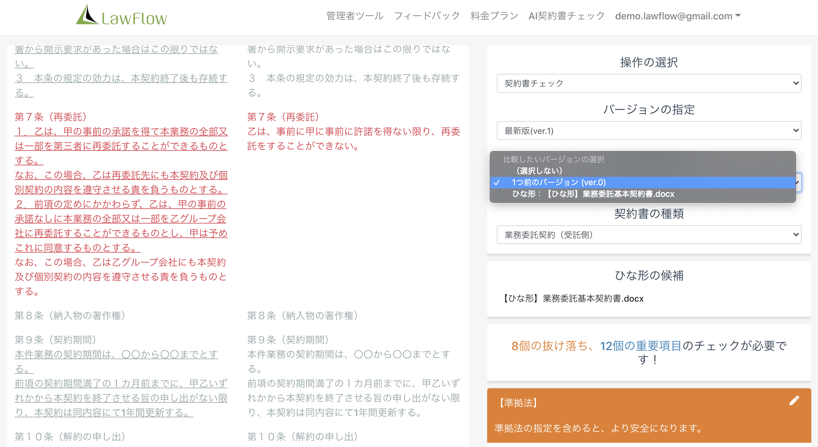This screenshot has height=447, width=818.
Task: Open the 料金プラン page
Action: pos(494,15)
